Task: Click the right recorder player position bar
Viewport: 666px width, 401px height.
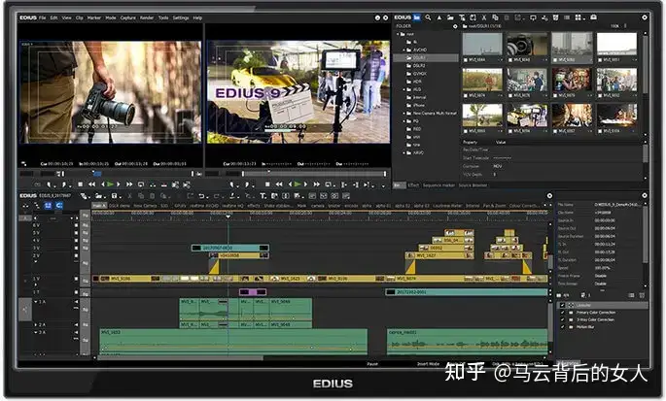Action: pos(314,174)
